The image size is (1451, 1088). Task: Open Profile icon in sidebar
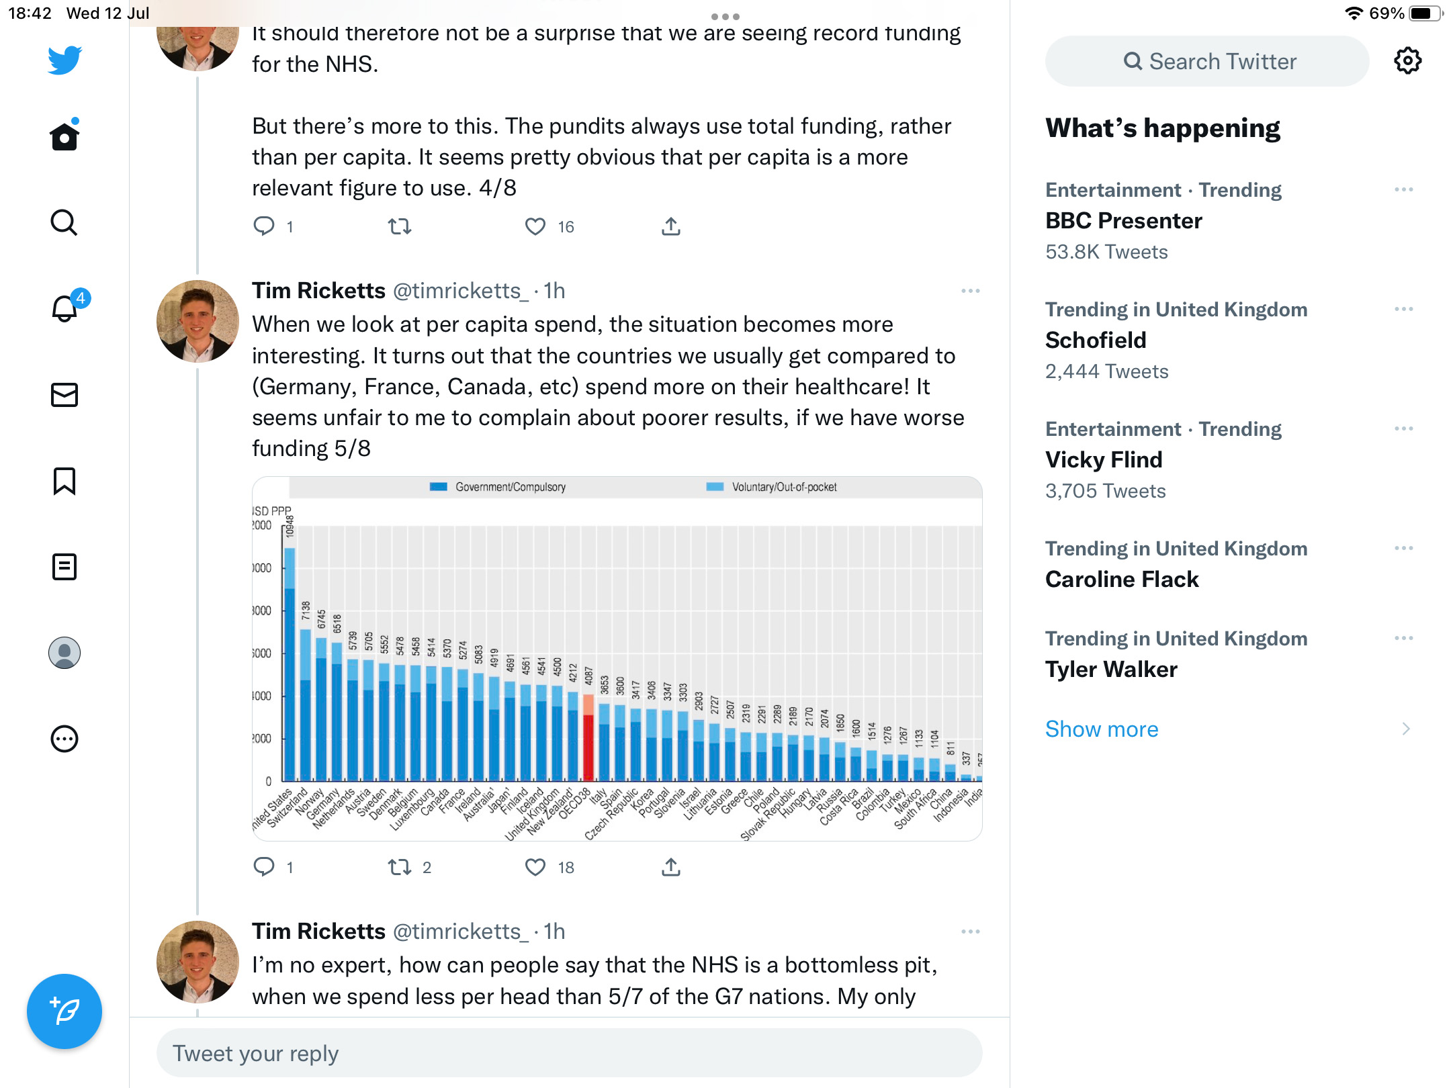tap(64, 653)
